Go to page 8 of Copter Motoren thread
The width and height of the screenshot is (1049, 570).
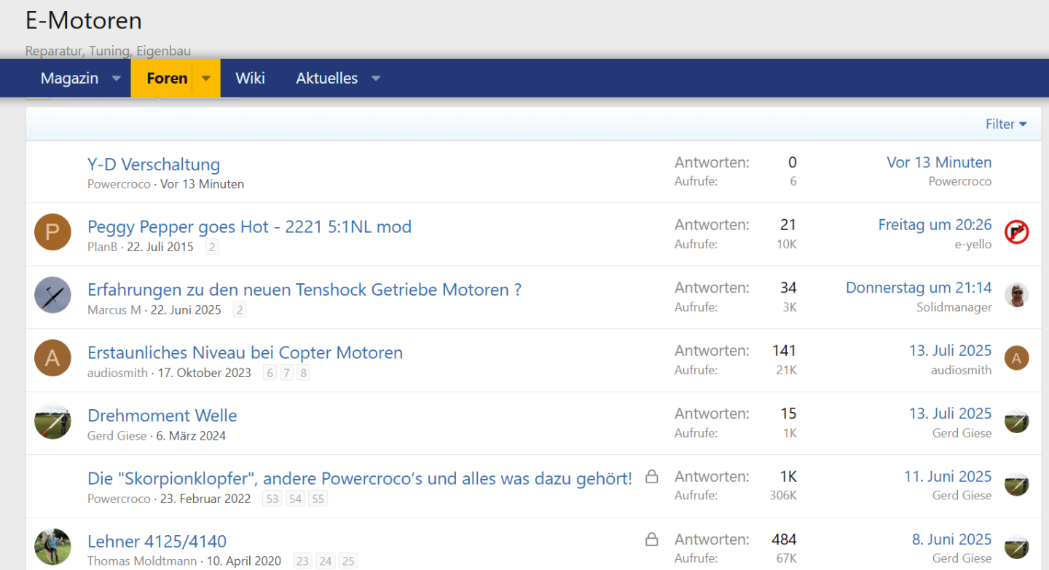pyautogui.click(x=304, y=373)
